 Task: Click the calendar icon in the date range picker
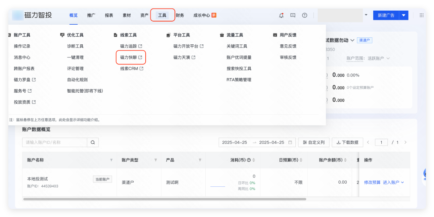point(290,142)
